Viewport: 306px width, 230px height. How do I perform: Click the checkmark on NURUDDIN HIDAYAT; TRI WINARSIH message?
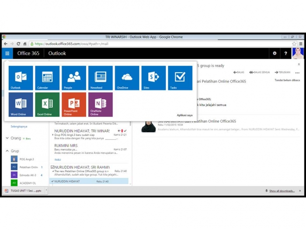point(125,131)
